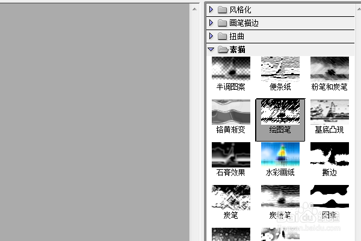Select the 绘图笔 filter thumbnail
Image resolution: width=361 pixels, height=241 pixels.
coord(280,112)
